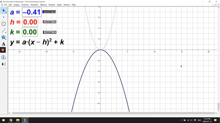Restore the inner document window
The image size is (220, 123).
(x=216, y=5)
